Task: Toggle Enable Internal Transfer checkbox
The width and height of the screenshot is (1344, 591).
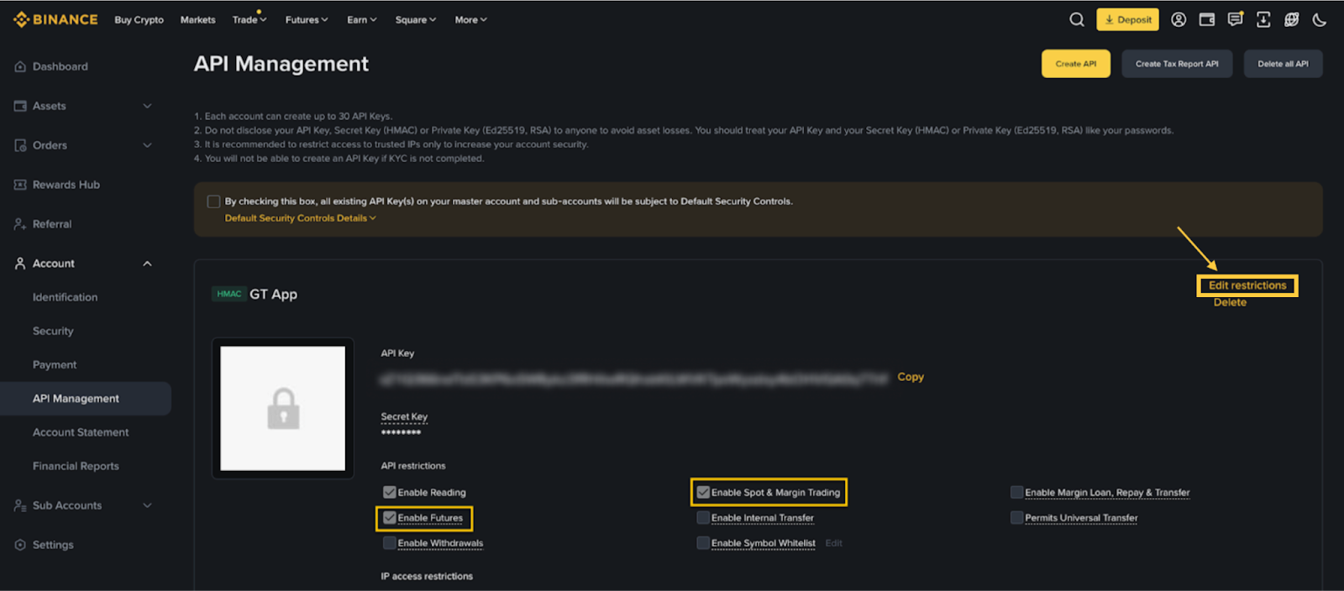Action: coord(703,518)
